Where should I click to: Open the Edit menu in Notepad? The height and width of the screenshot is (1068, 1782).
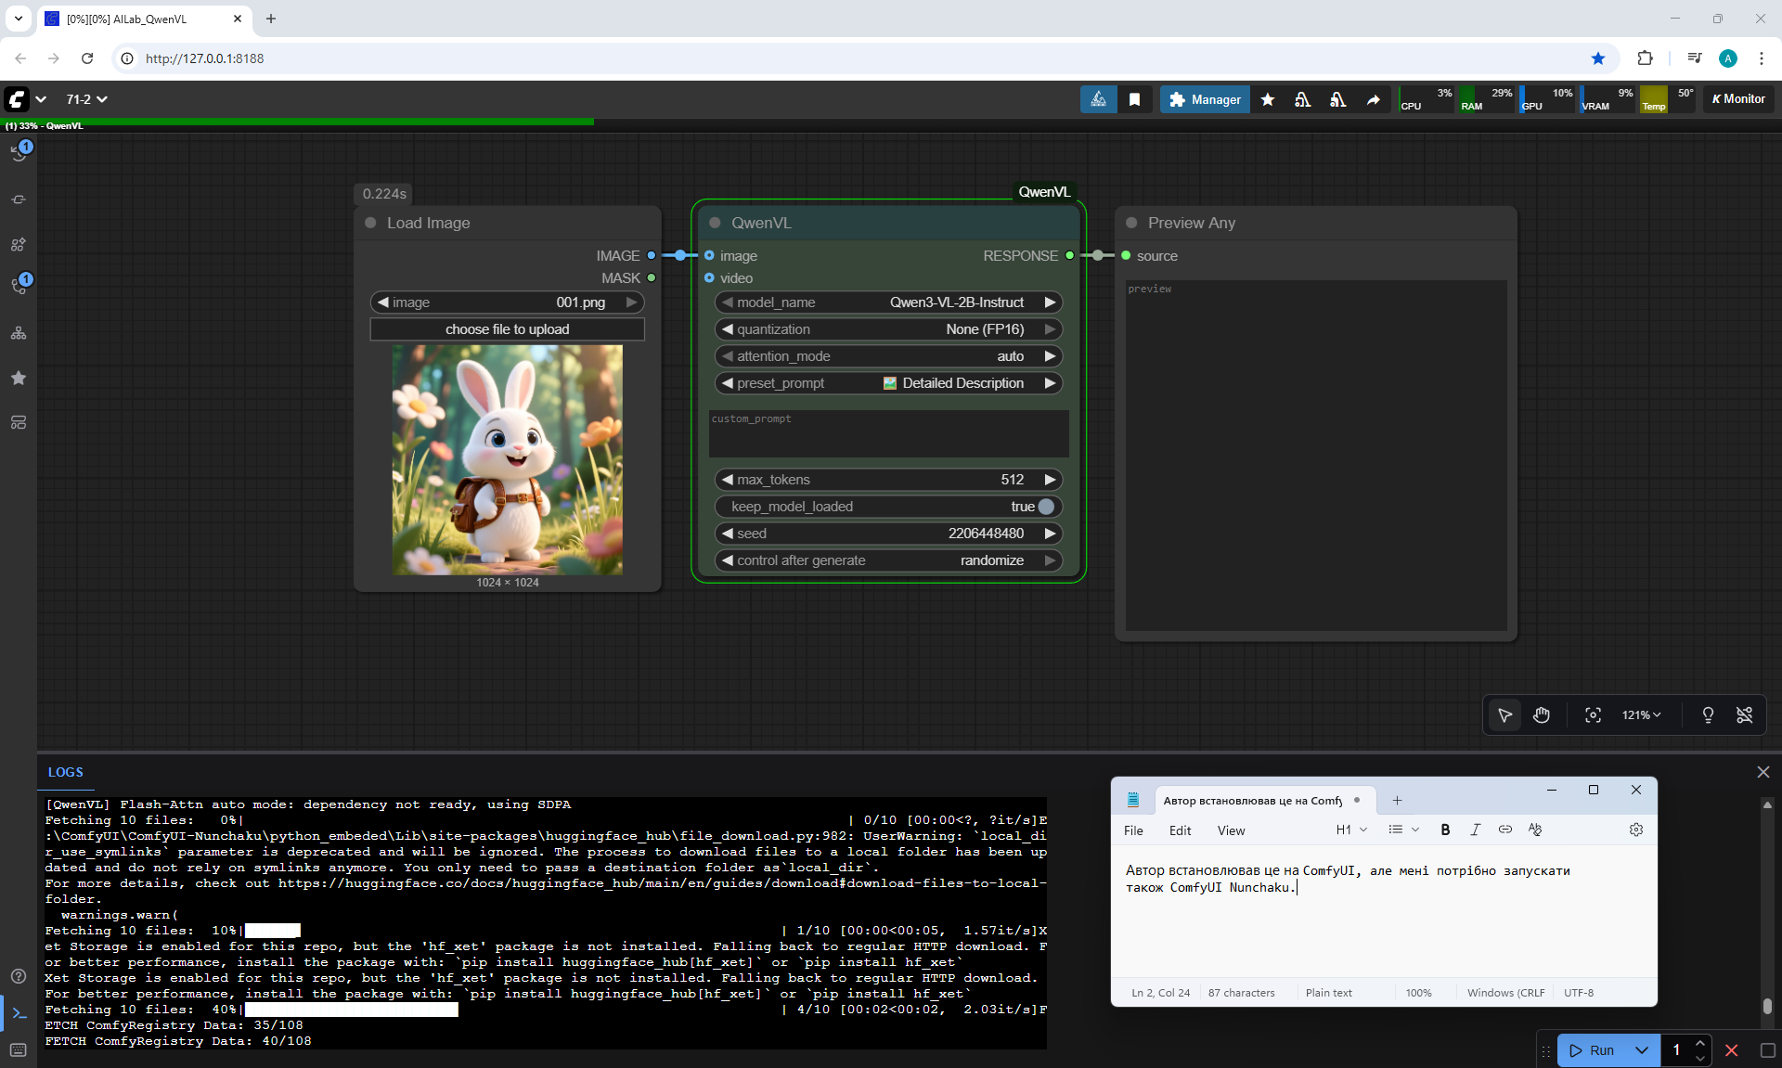click(1180, 830)
